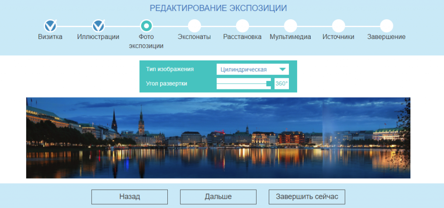The width and height of the screenshot is (444, 208).
Task: Click the Завершить сейчас button
Action: coord(307,197)
